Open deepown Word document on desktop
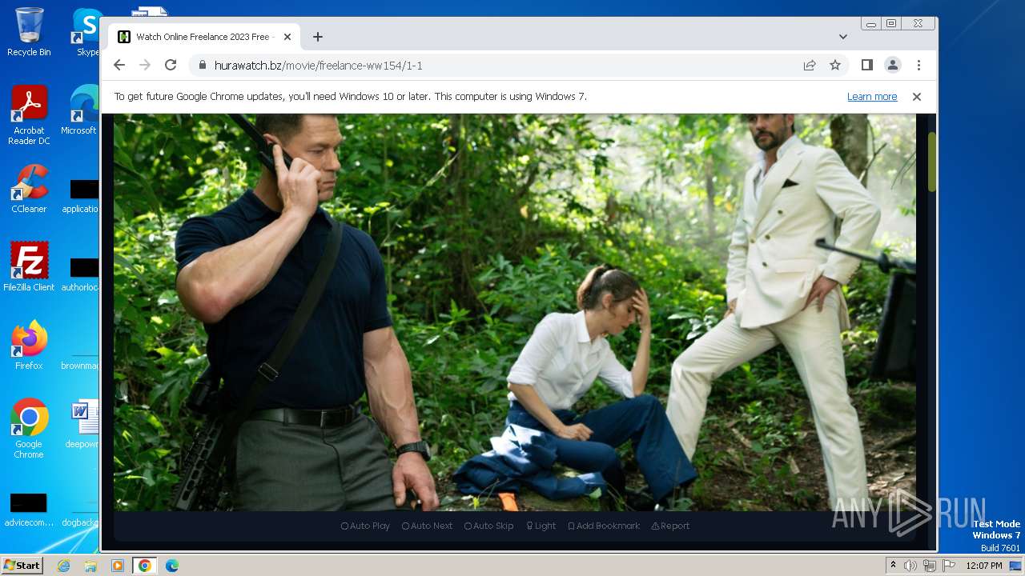Image resolution: width=1025 pixels, height=576 pixels. click(x=82, y=424)
